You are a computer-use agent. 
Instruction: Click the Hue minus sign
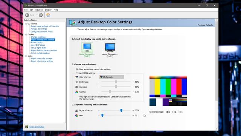[x=99, y=115]
